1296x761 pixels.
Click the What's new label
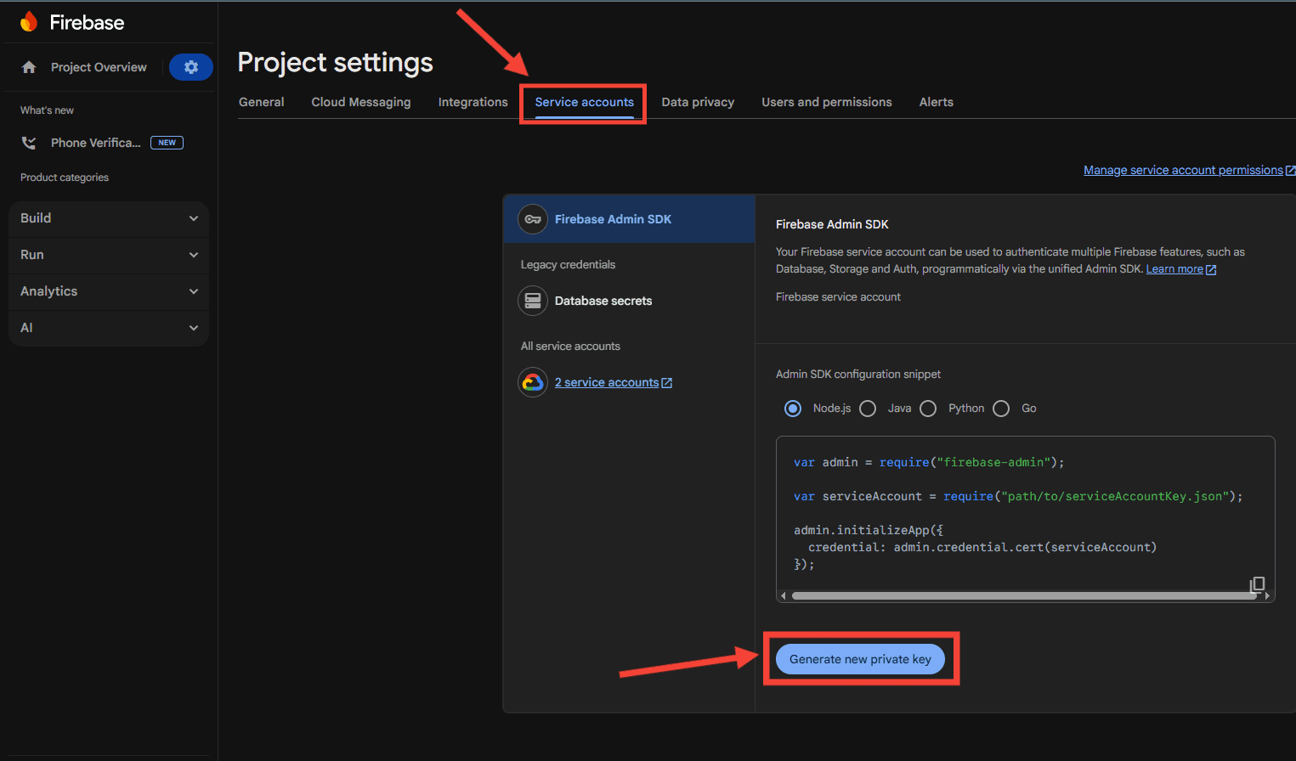click(x=47, y=110)
